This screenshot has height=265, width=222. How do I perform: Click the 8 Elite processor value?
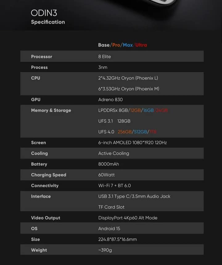click(105, 57)
